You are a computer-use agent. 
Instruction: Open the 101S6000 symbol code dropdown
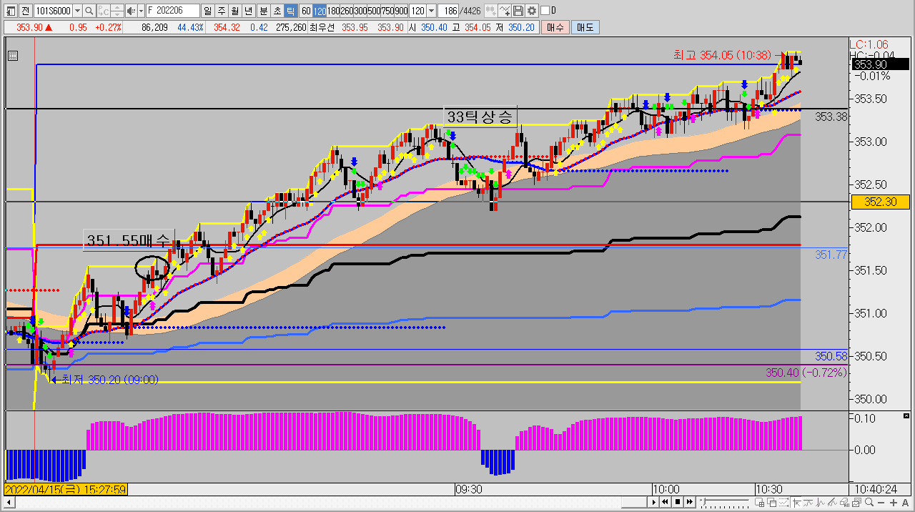(78, 11)
